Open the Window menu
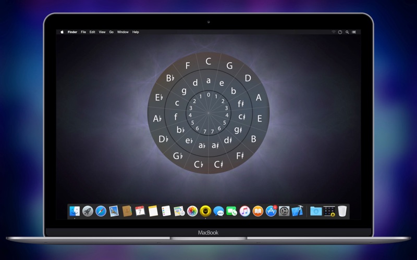 click(x=122, y=32)
